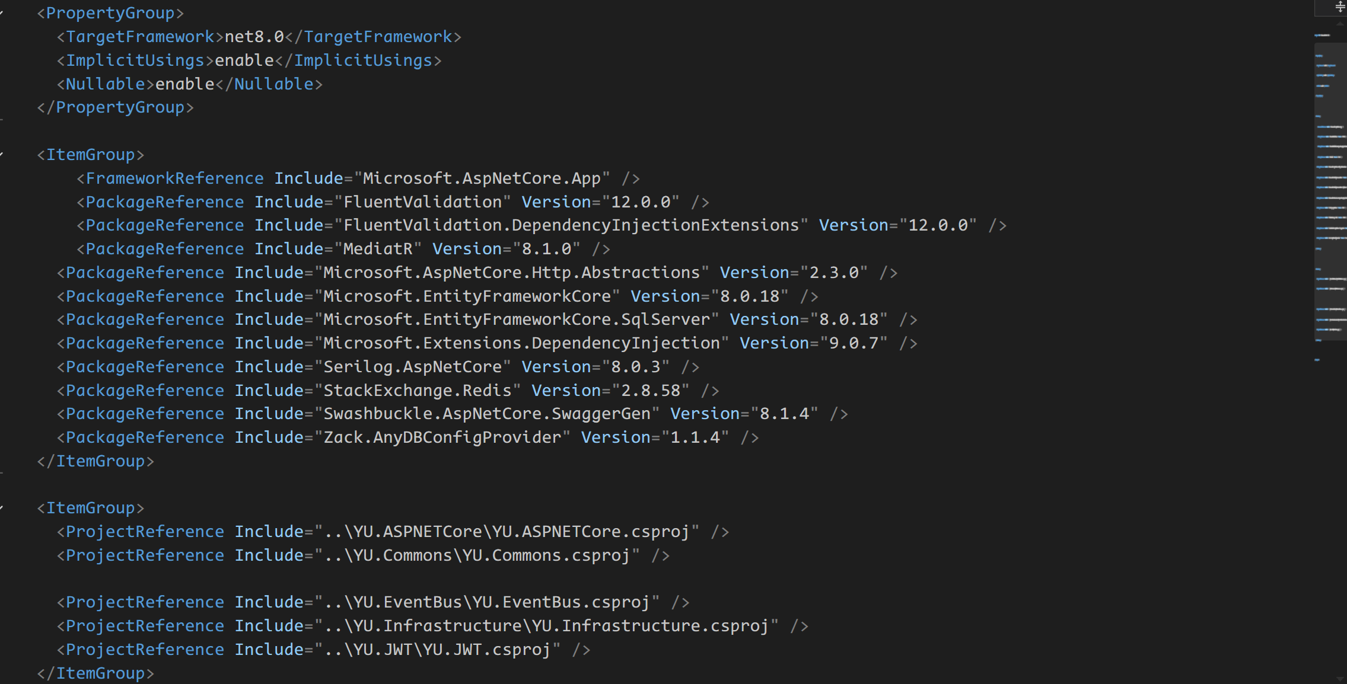
Task: Click the minimap code overview
Action: pos(1330,196)
